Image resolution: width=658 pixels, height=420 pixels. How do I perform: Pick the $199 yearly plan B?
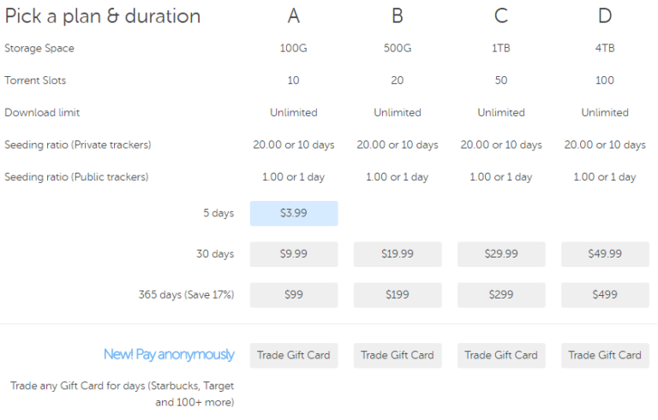[398, 294]
